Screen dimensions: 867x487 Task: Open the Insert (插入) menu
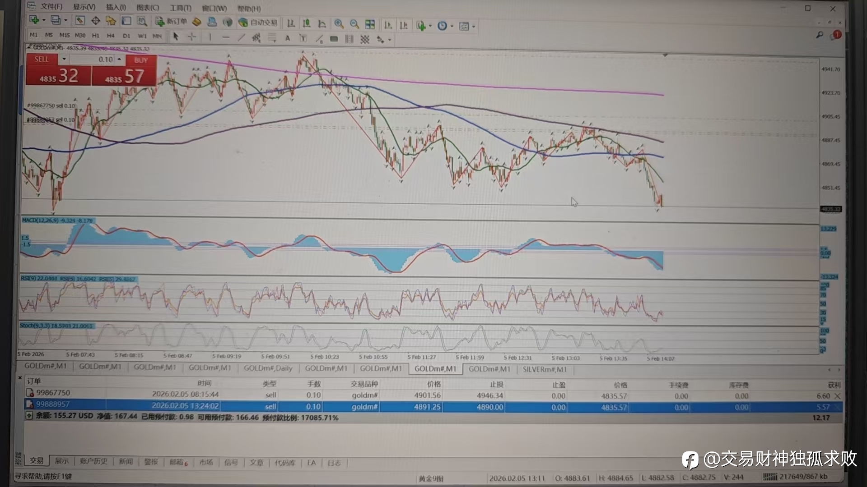tap(116, 7)
